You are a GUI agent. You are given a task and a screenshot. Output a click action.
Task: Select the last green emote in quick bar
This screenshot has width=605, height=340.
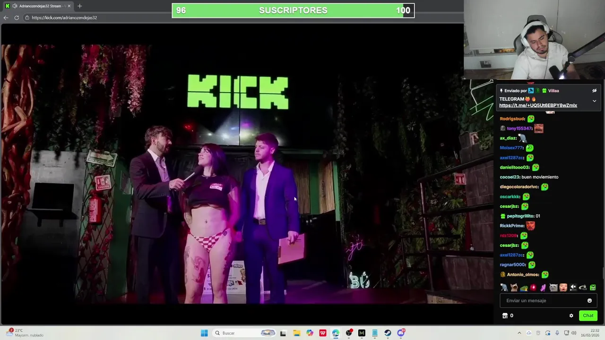coord(593,287)
